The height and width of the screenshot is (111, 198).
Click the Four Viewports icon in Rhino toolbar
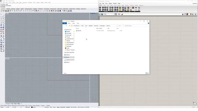tap(36, 11)
